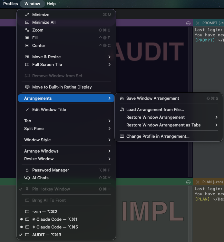Open the Help menu in menu bar
This screenshot has height=242, width=224.
[x=51, y=4]
